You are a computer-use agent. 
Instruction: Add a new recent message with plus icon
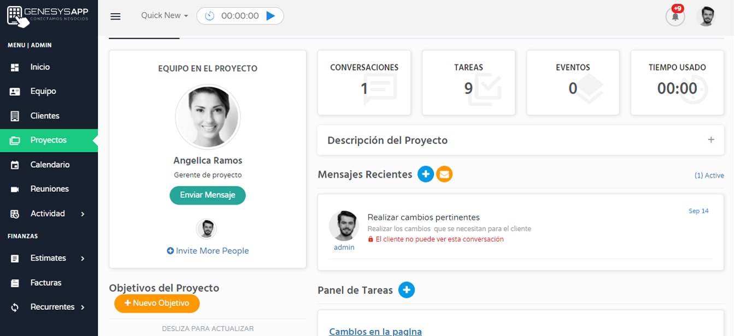click(426, 175)
